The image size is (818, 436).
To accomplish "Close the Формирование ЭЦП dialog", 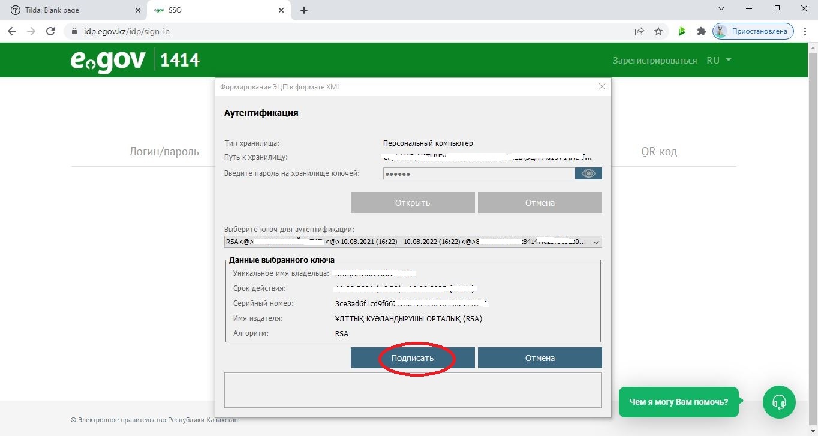I will click(x=602, y=87).
